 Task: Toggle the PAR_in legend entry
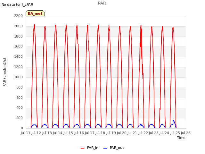[x=89, y=148]
